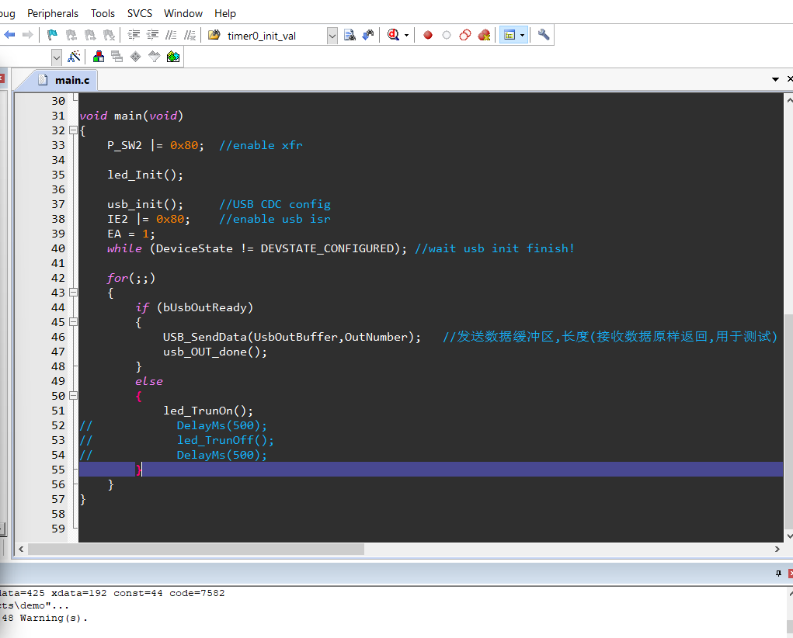The image size is (793, 638).
Task: Open the Configuration wrench
Action: click(x=544, y=35)
